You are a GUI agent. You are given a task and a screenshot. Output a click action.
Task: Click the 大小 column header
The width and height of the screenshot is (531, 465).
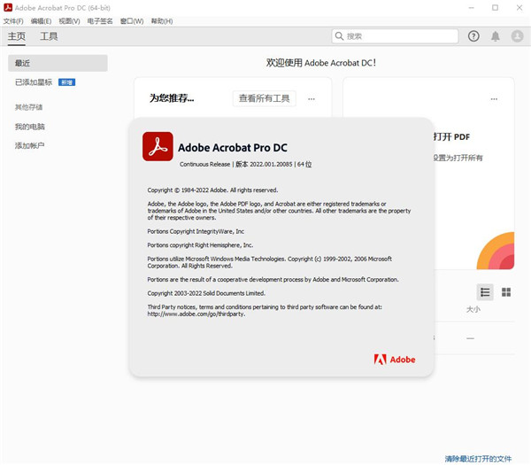473,309
